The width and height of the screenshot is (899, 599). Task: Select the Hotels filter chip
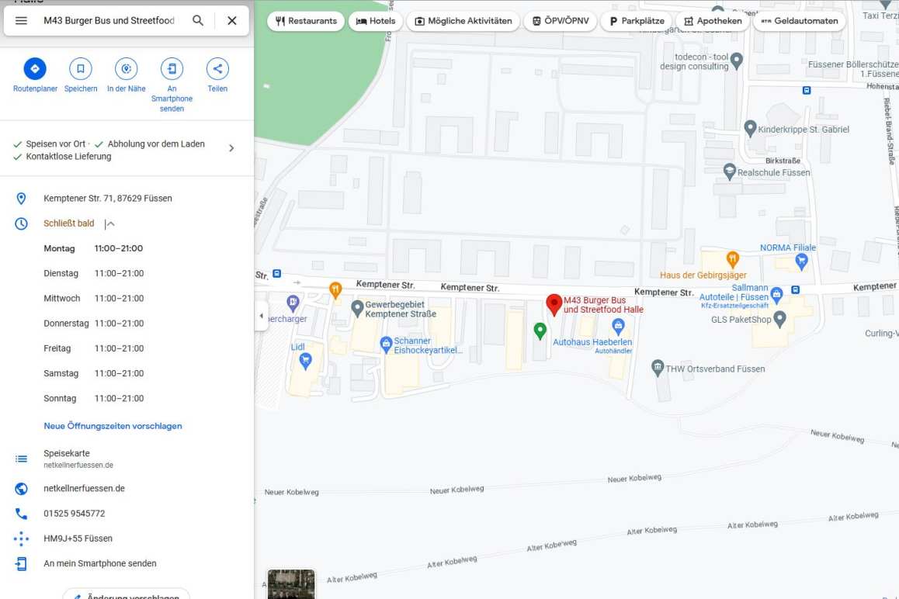[376, 21]
